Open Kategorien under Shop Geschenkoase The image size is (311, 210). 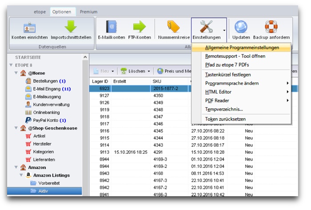(x=40, y=152)
